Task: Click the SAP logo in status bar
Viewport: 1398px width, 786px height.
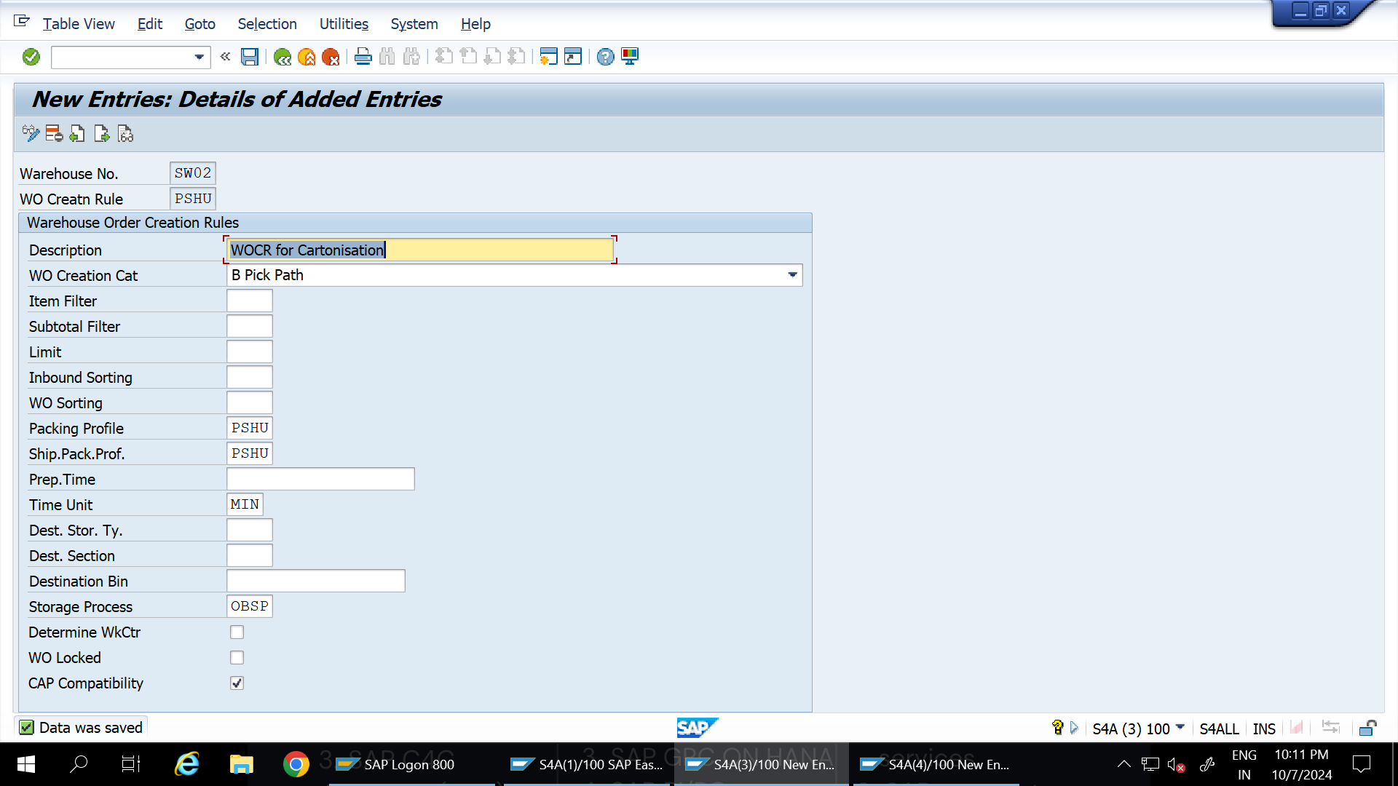Action: (697, 727)
